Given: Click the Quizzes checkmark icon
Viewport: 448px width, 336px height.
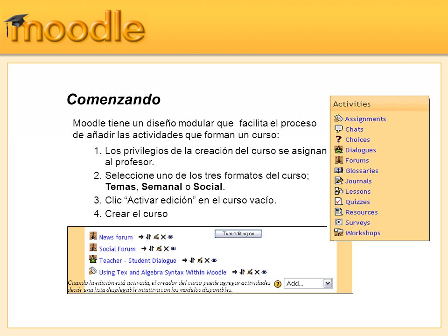Looking at the screenshot, I should click(339, 201).
